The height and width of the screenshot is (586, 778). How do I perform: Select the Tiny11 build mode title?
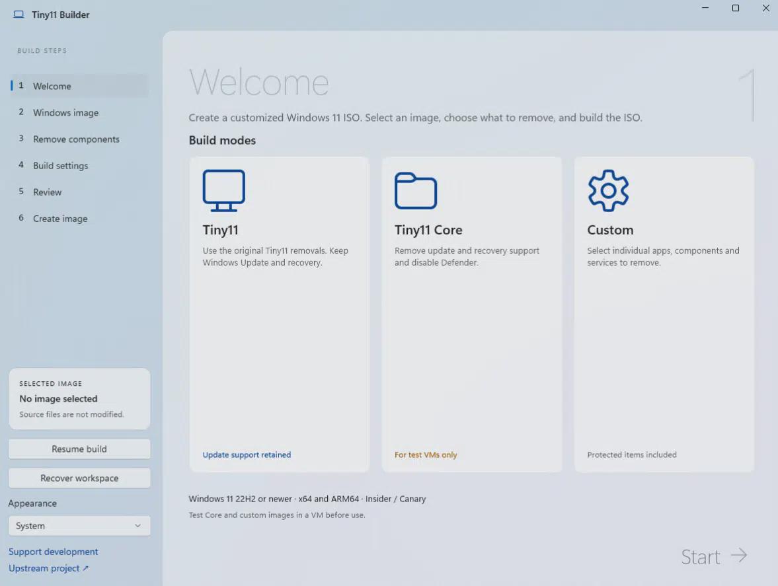[x=220, y=230]
